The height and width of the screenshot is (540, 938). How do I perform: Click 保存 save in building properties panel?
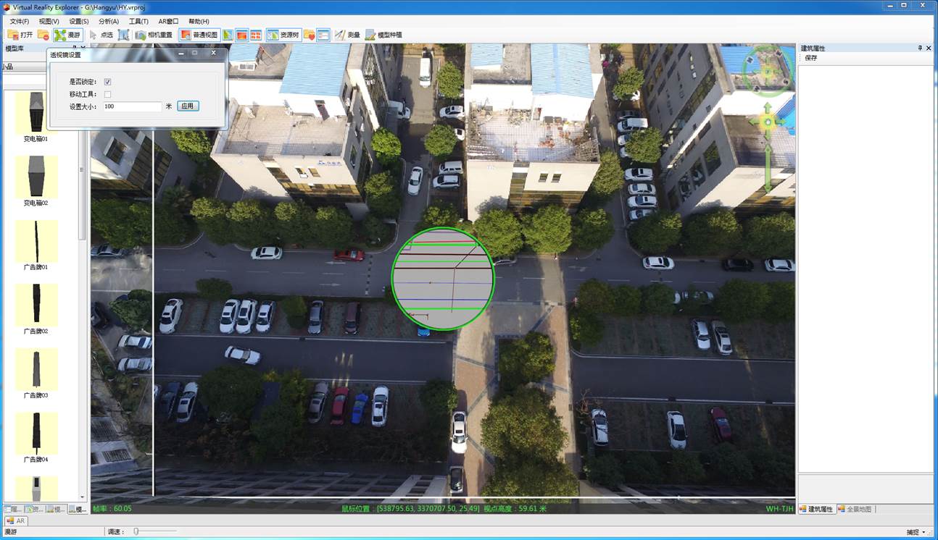[x=810, y=58]
